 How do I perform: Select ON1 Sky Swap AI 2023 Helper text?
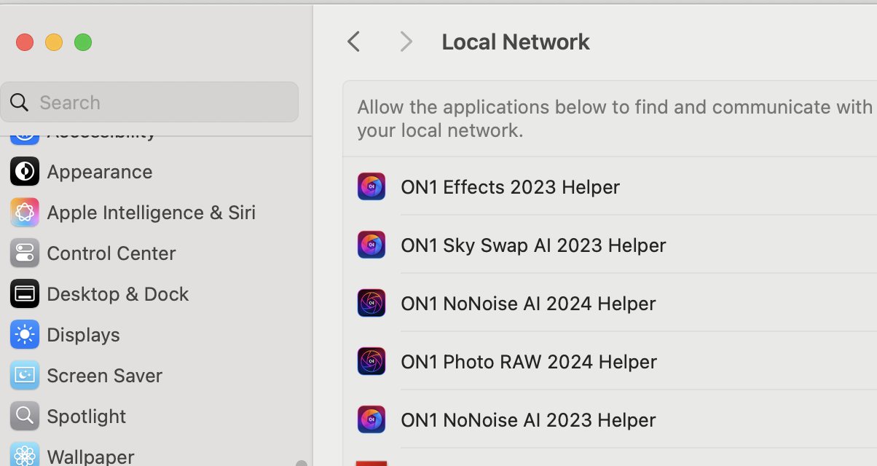[533, 245]
